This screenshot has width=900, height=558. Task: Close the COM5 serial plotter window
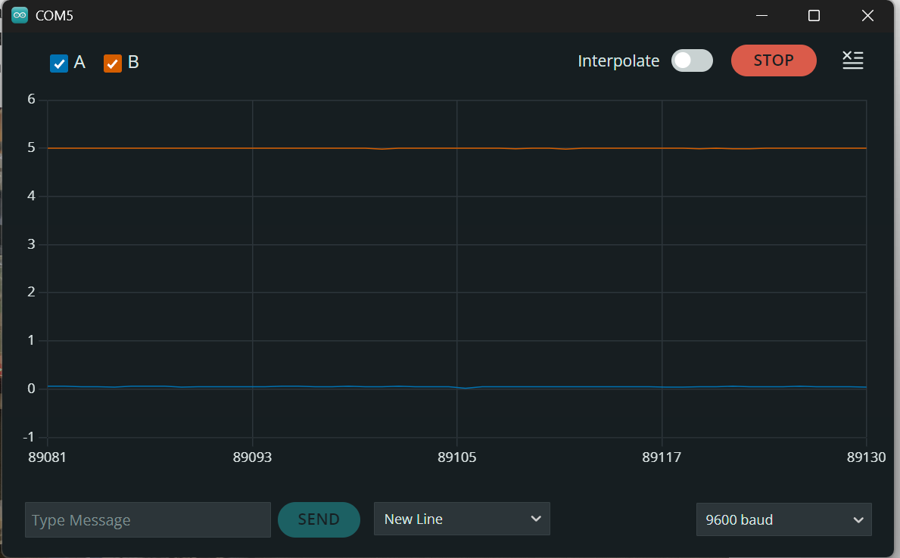coord(867,15)
